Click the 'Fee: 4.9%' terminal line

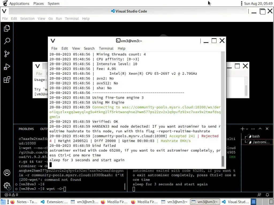pos(106,69)
